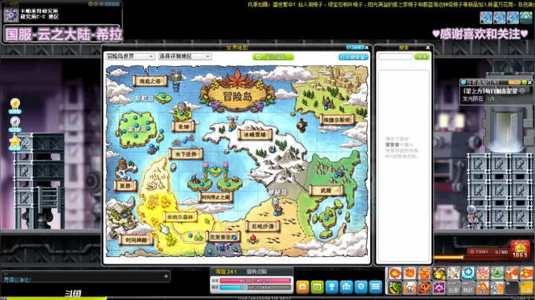Select 尼哈沙漠 region on world map

(x=262, y=226)
